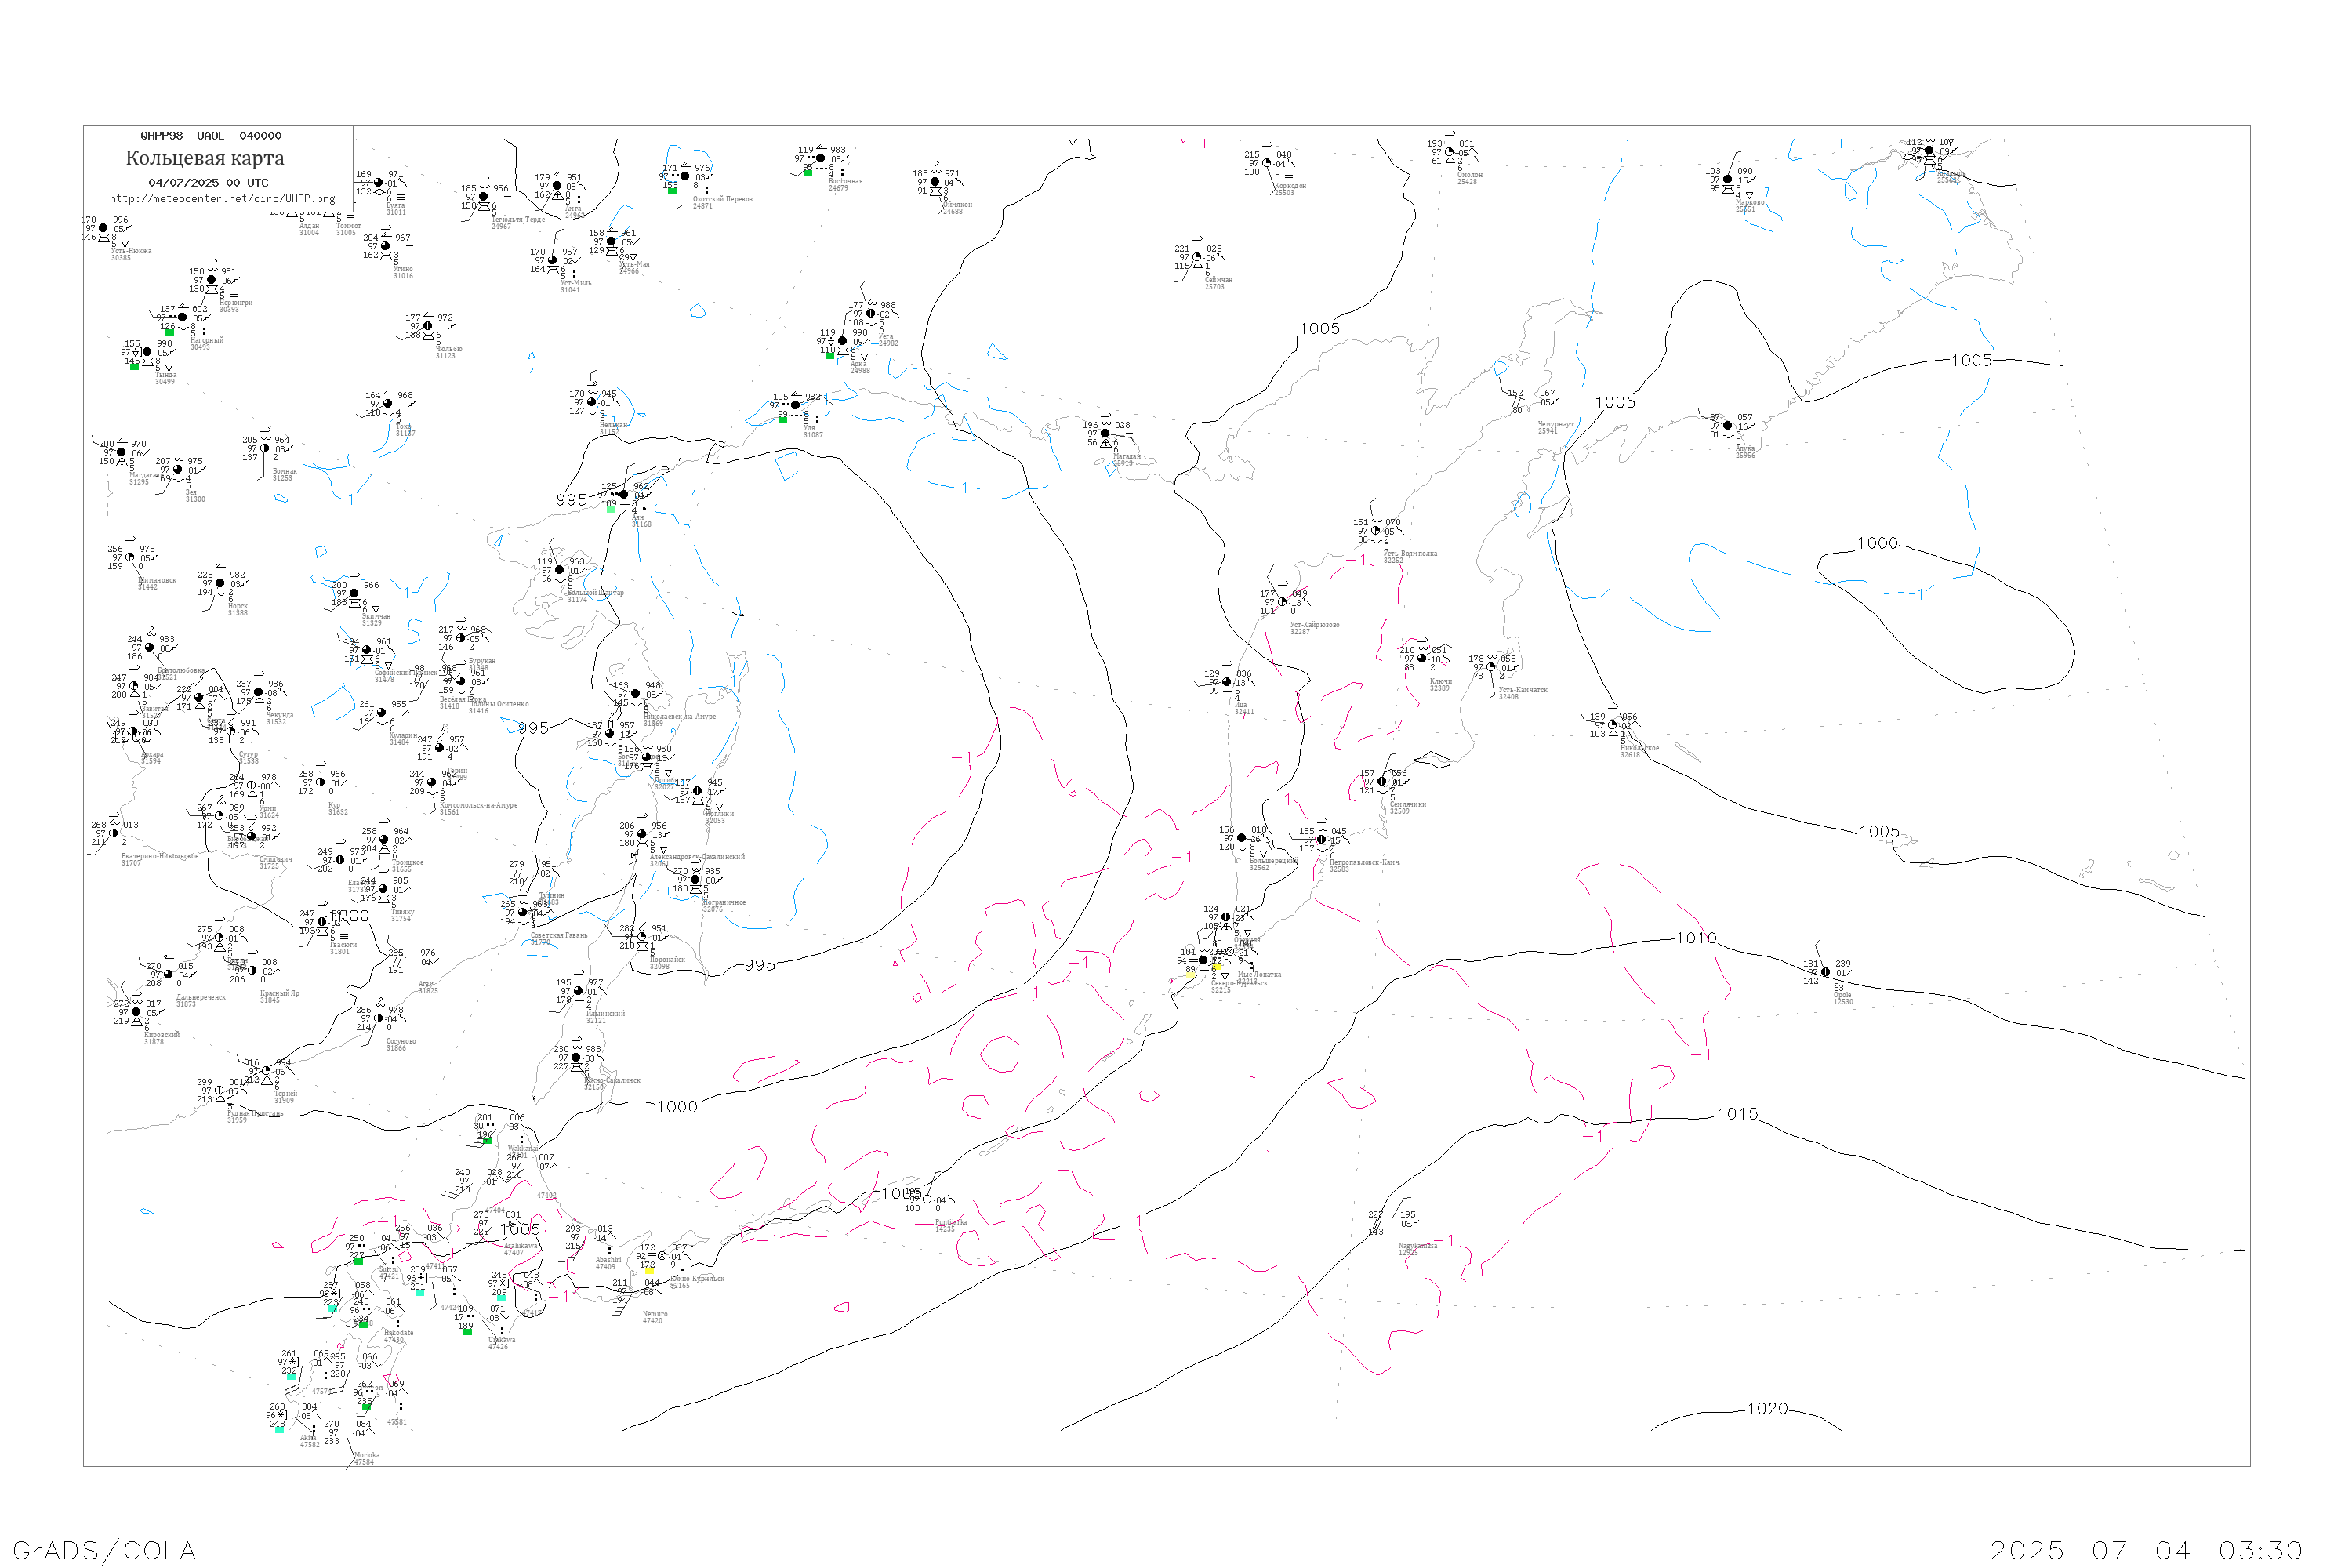Click the green square at Восточная station
The height and width of the screenshot is (1568, 2352).
click(808, 173)
